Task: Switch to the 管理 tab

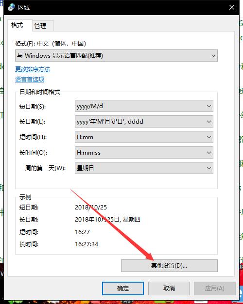Action: [40, 26]
